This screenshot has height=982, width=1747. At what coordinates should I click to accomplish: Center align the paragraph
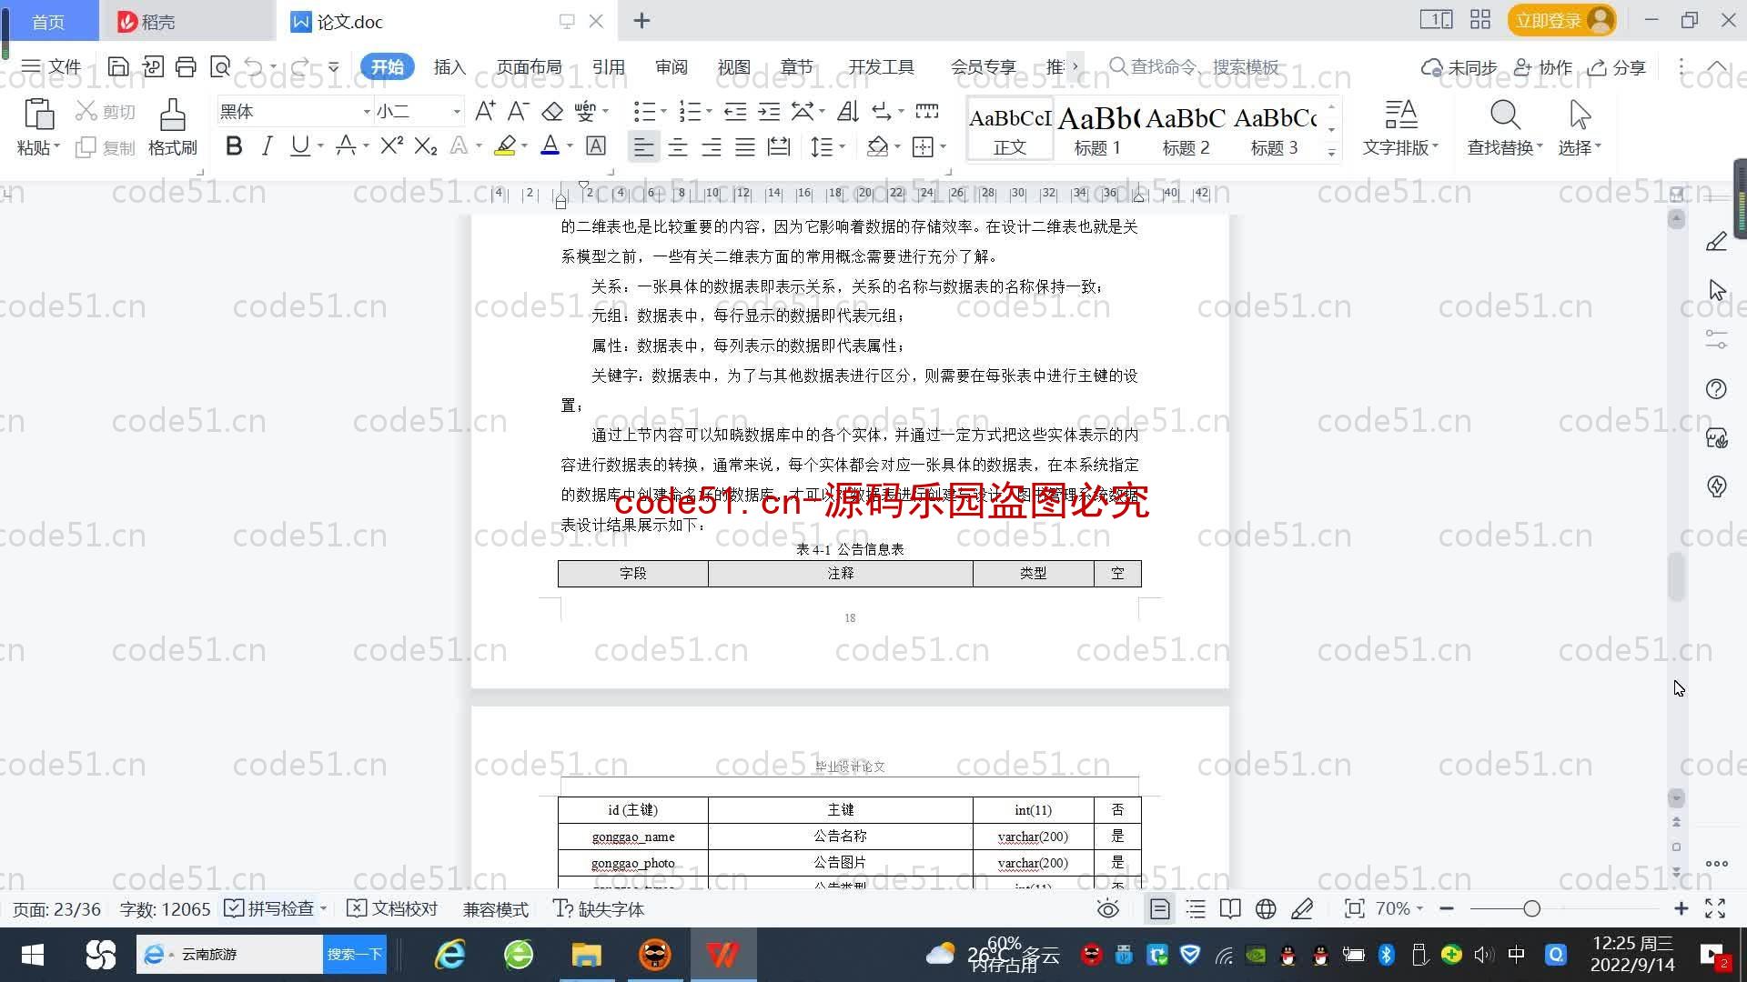click(x=678, y=146)
